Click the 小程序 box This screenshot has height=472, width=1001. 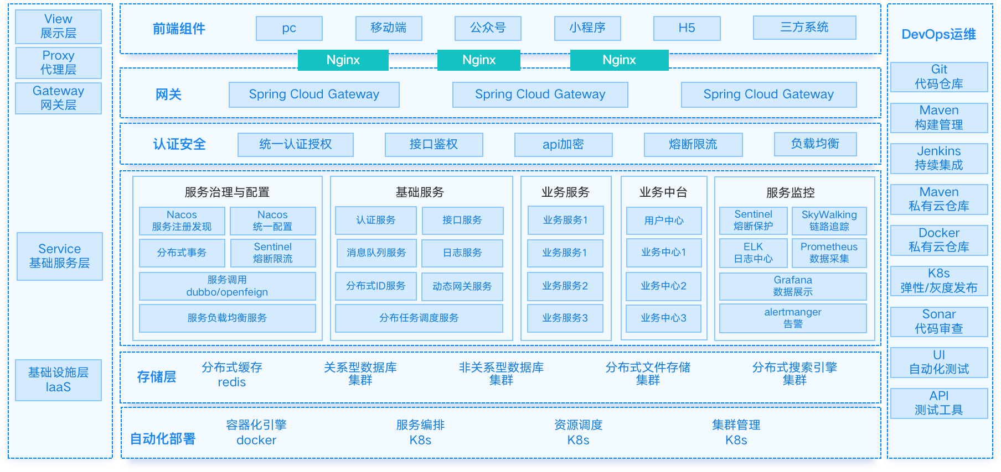(x=587, y=28)
